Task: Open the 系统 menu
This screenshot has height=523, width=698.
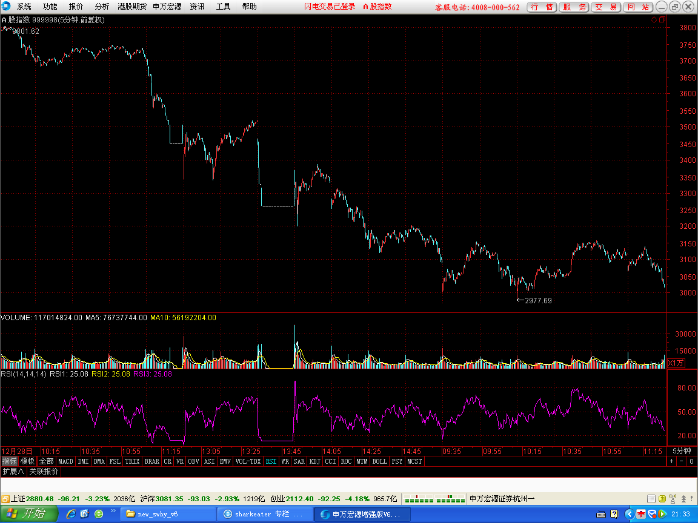Action: pyautogui.click(x=24, y=6)
